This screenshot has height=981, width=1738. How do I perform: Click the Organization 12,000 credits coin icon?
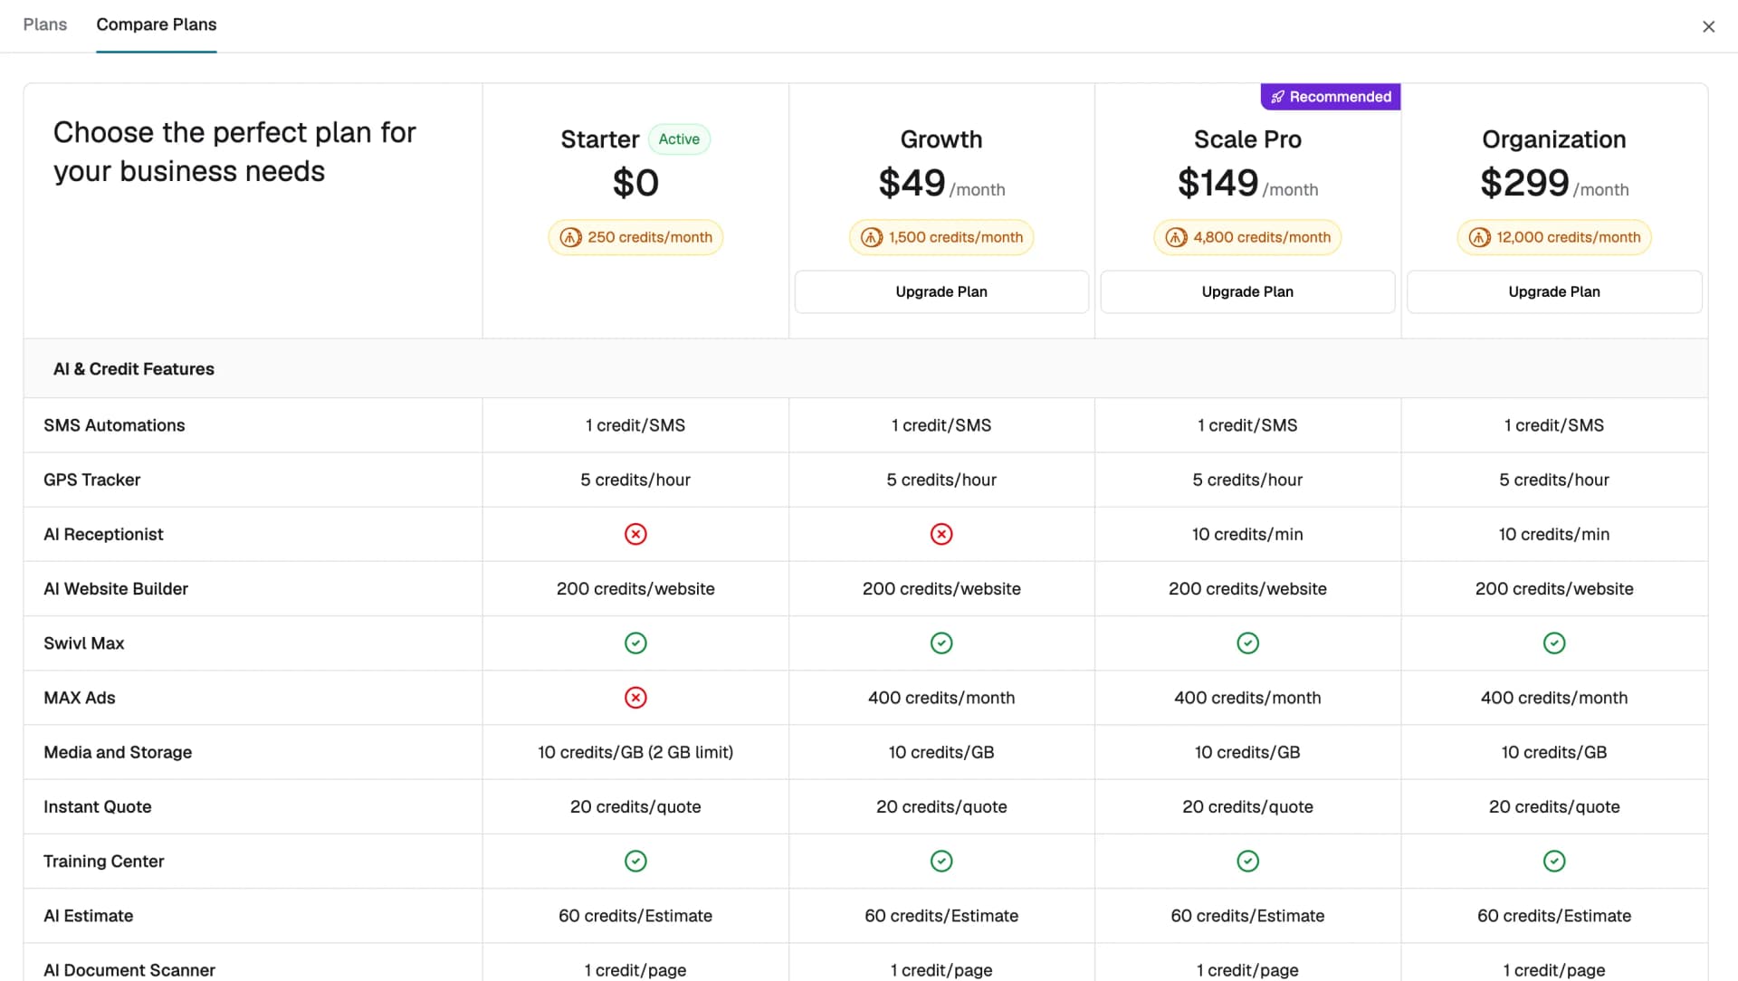pos(1479,237)
